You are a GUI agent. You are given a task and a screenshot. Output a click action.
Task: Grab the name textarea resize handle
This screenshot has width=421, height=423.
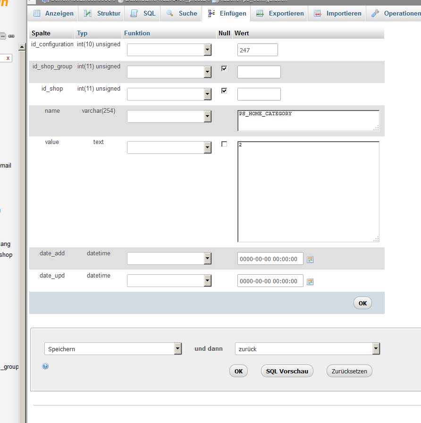377,128
